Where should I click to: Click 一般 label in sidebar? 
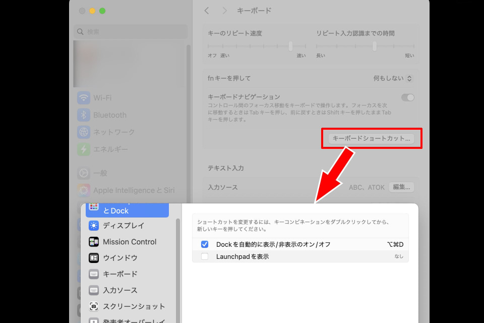100,173
